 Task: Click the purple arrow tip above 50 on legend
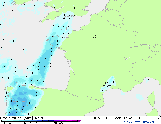tap(80, 121)
